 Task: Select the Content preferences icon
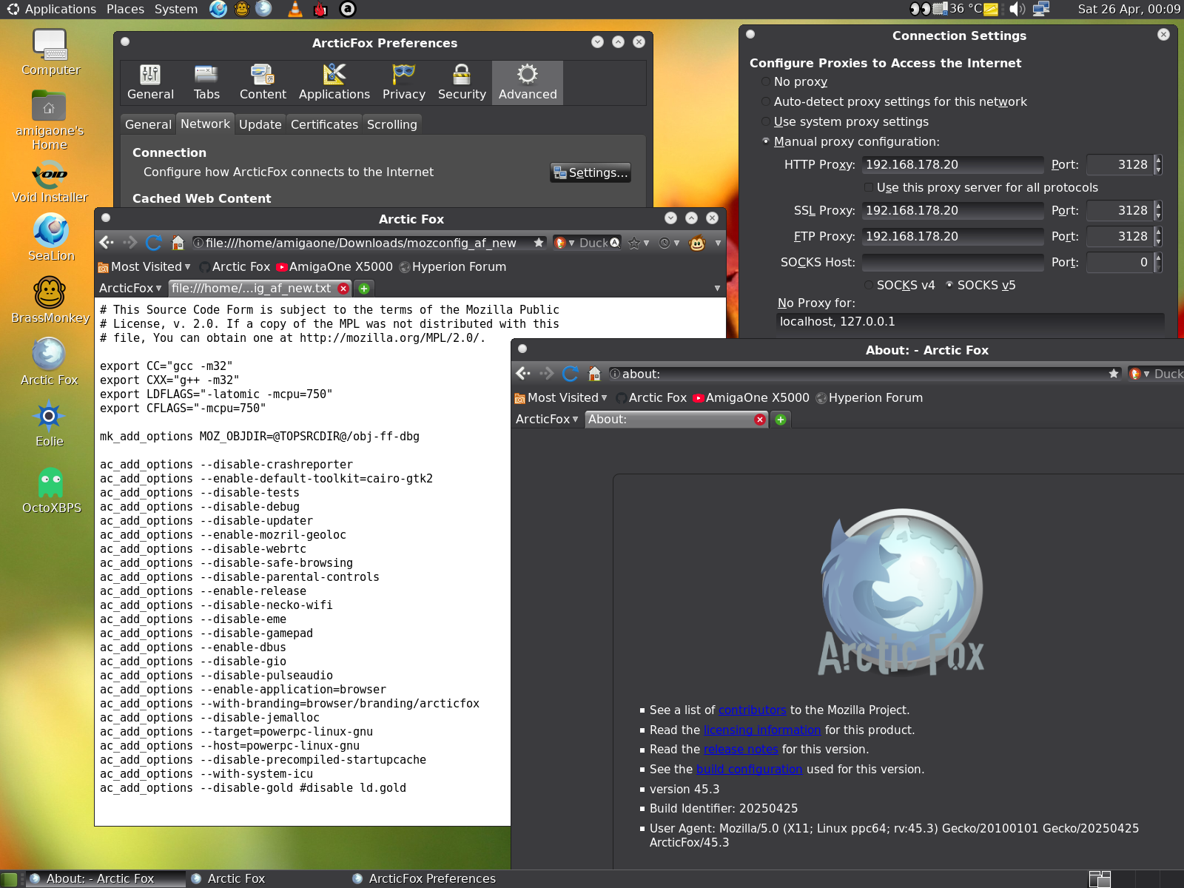[263, 82]
